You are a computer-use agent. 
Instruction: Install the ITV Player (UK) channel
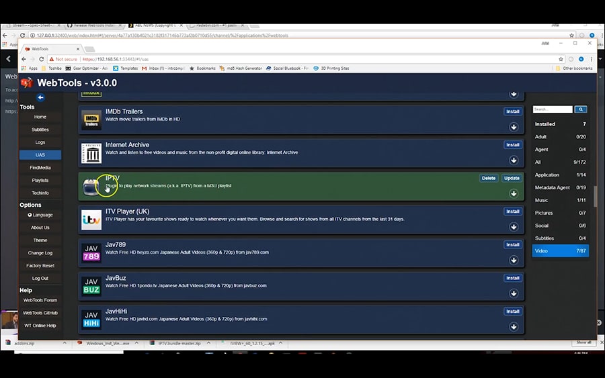[x=513, y=211]
